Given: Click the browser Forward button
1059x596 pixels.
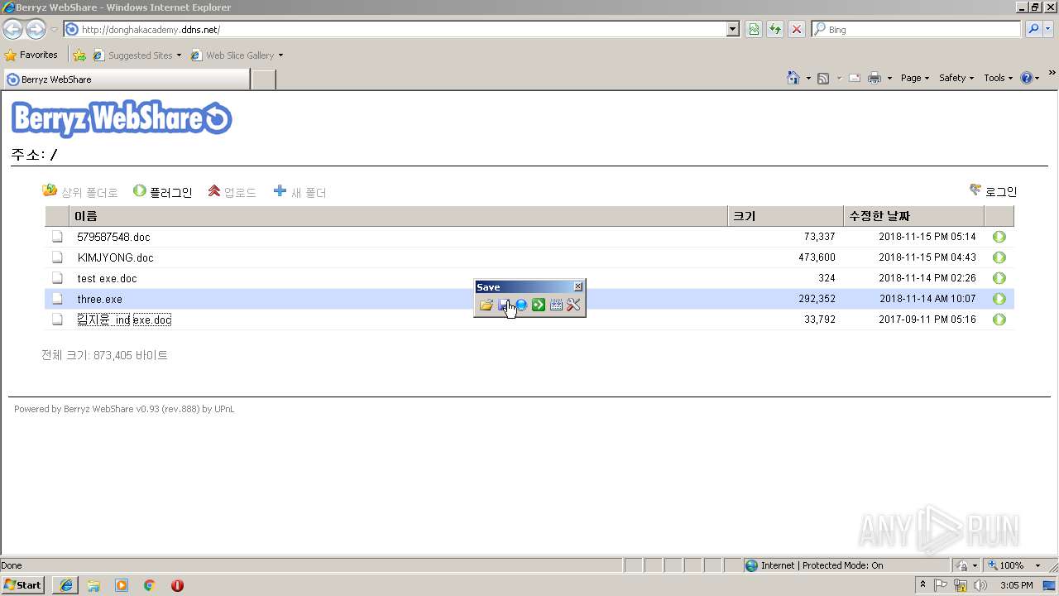Looking at the screenshot, I should tap(36, 29).
